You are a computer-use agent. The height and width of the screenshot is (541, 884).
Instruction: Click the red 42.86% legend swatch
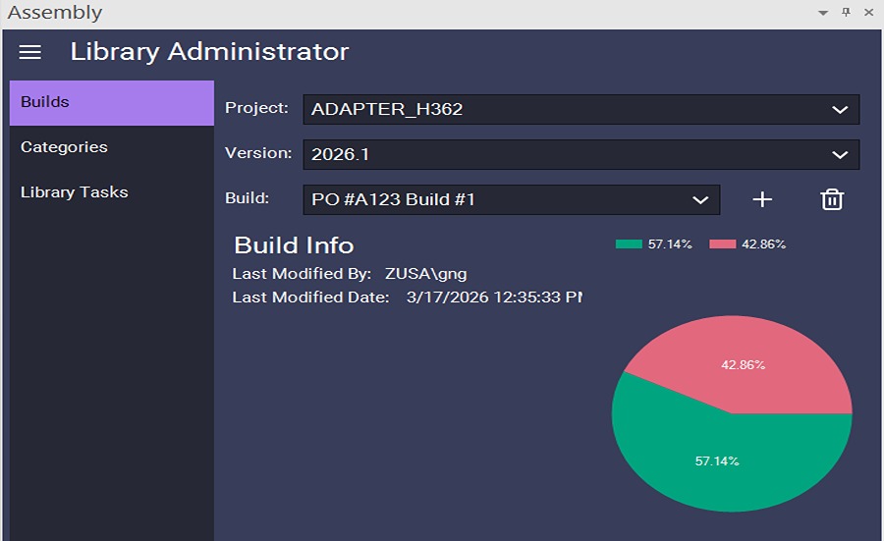(722, 244)
